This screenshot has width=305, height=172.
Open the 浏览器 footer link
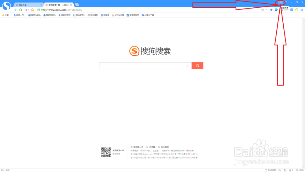(151, 147)
